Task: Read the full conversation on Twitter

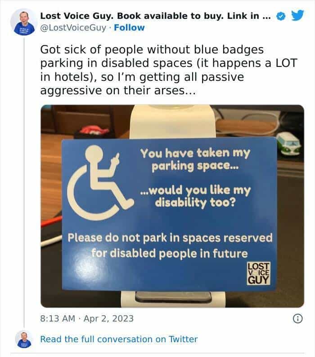Action: pyautogui.click(x=119, y=339)
